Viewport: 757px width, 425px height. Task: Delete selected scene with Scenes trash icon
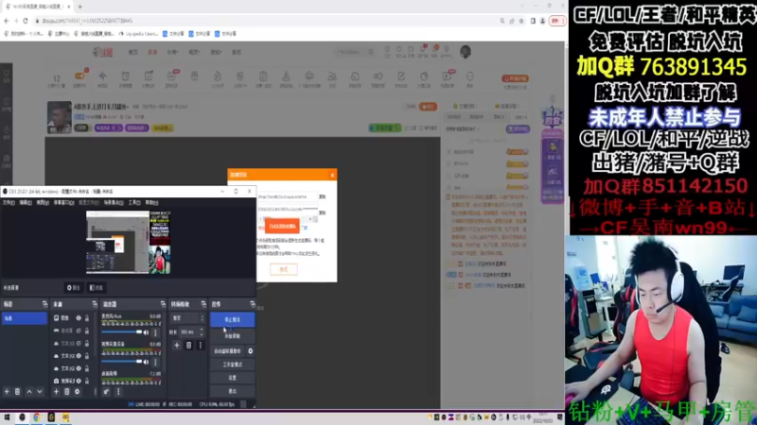pyautogui.click(x=17, y=392)
